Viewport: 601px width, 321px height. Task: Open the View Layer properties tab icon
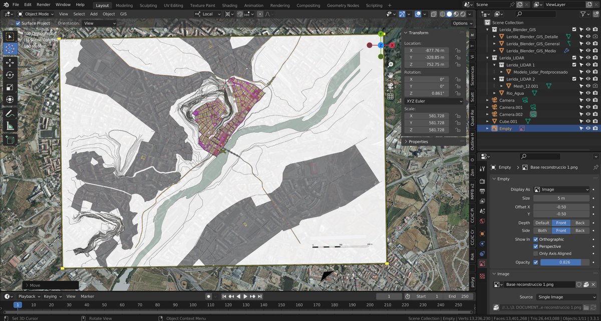pyautogui.click(x=482, y=200)
